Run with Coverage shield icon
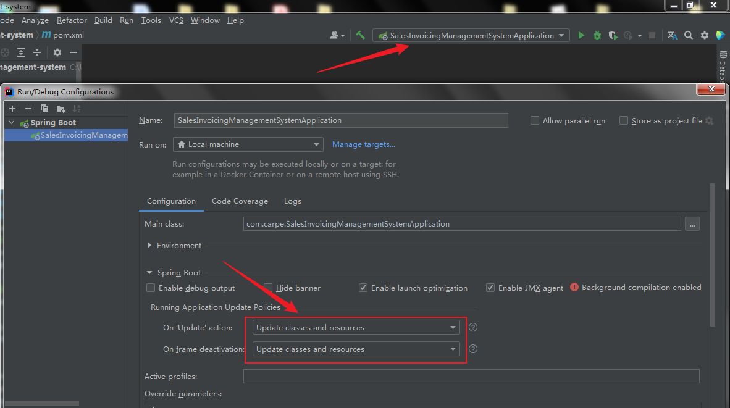Screen dimensions: 730x408 [613, 35]
